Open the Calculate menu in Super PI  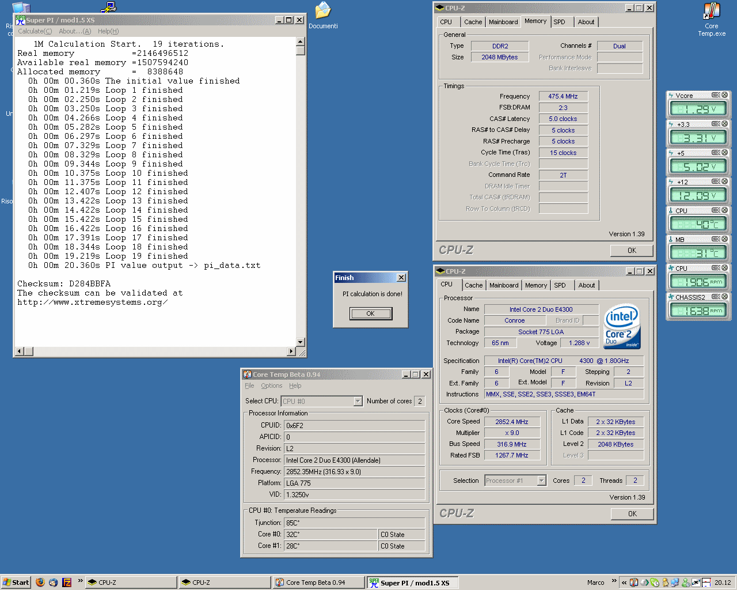click(x=35, y=31)
